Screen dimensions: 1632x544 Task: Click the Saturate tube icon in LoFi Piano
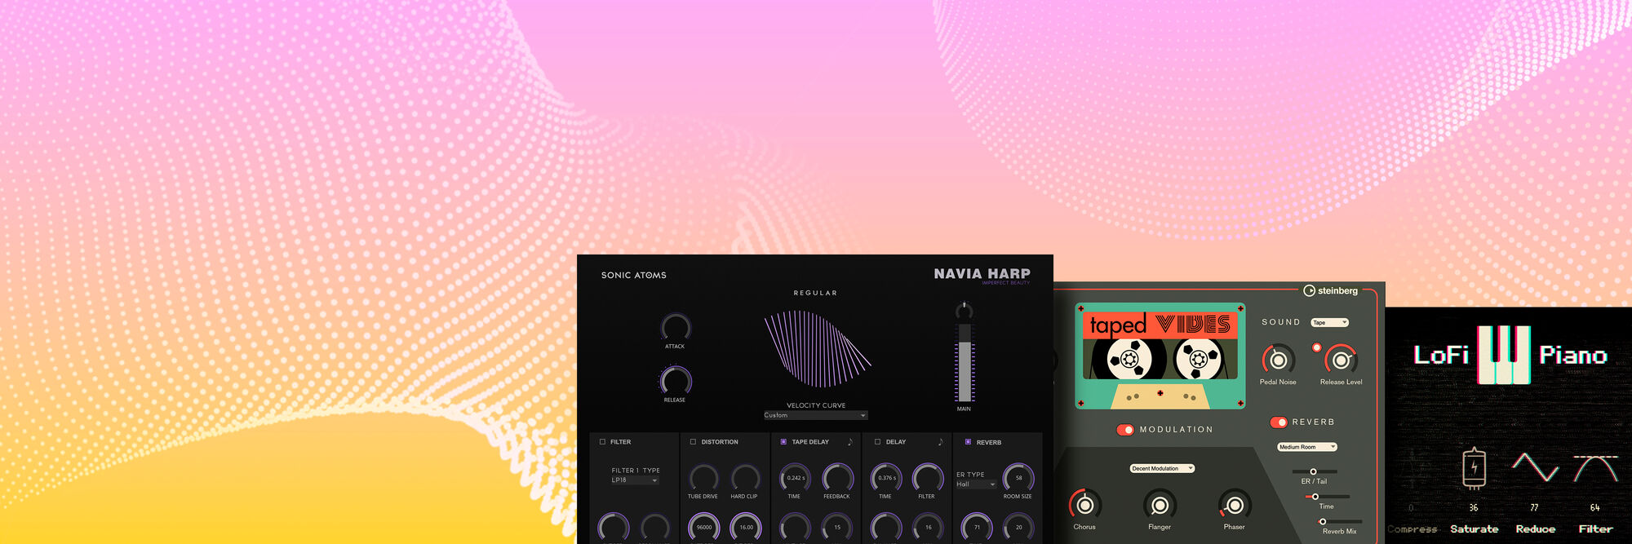pos(1474,467)
